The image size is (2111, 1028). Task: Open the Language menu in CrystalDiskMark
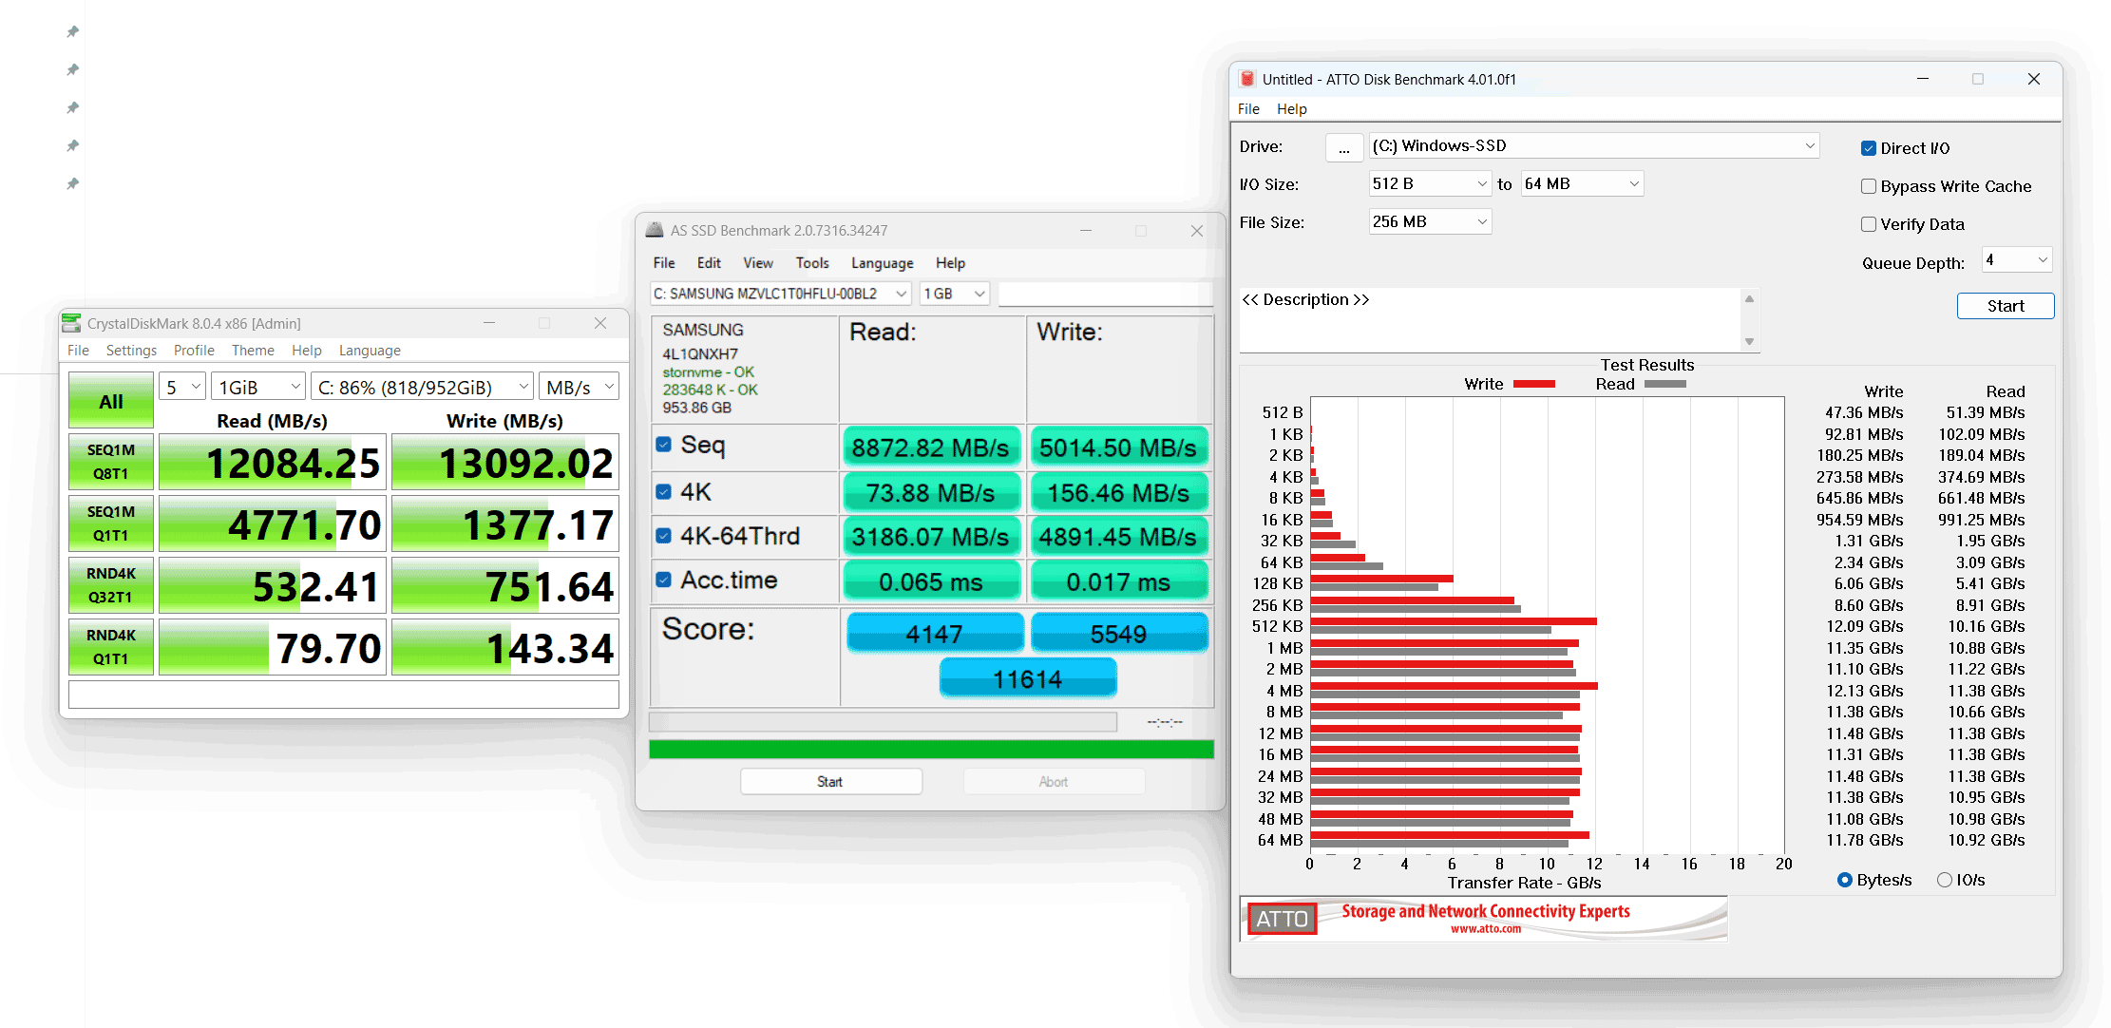(x=370, y=351)
